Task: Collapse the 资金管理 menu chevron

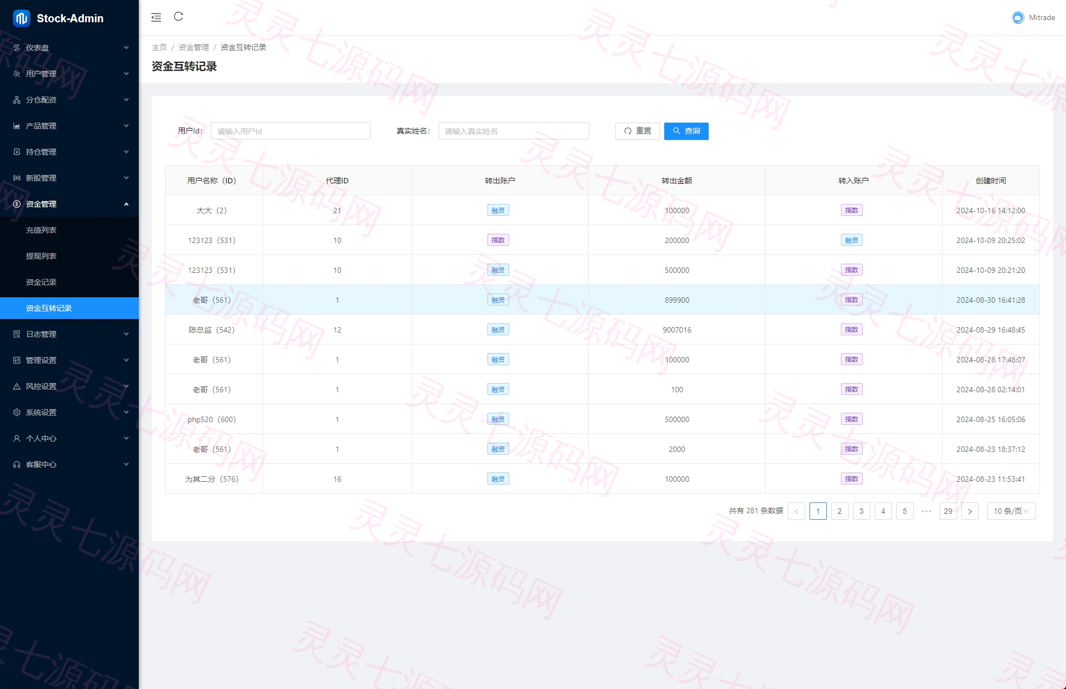Action: point(126,204)
